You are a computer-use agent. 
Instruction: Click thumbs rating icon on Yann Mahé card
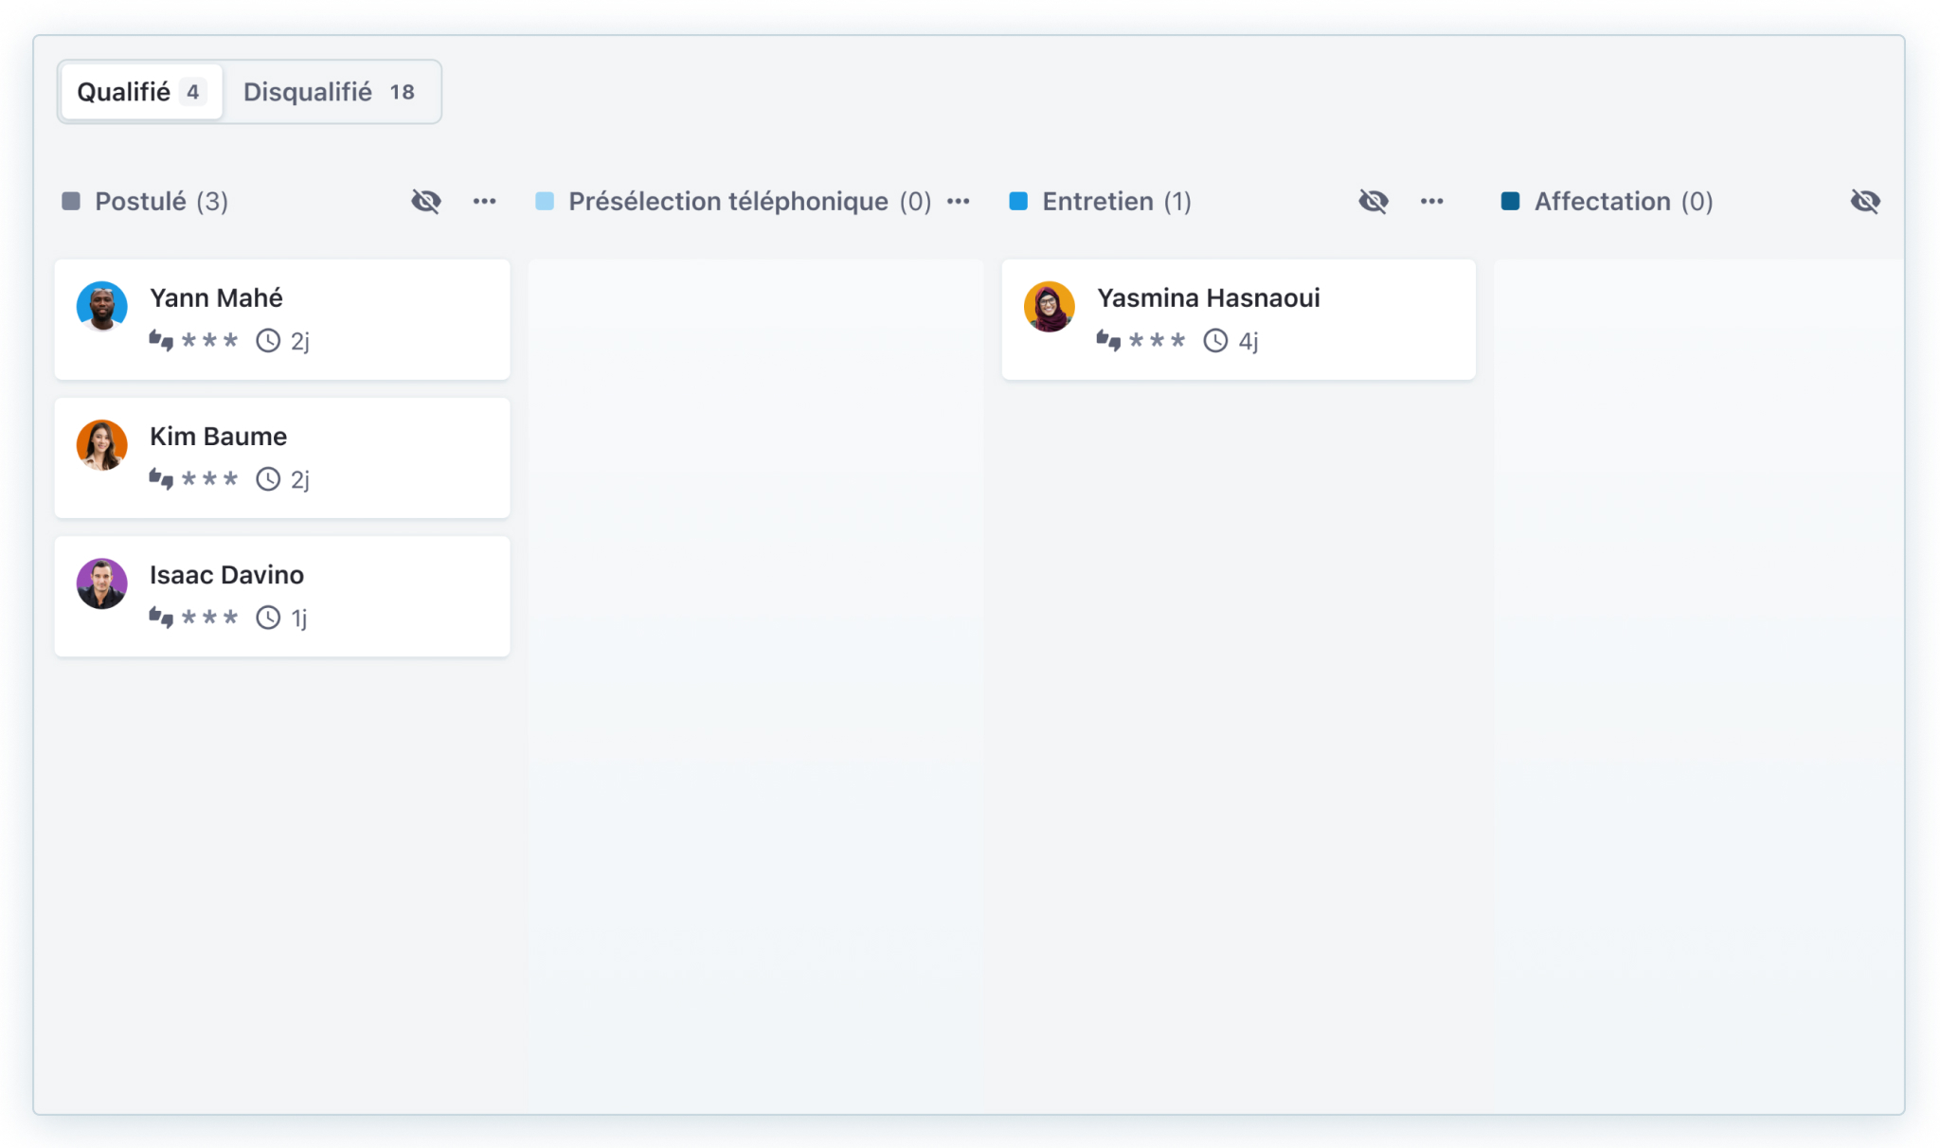tap(161, 341)
